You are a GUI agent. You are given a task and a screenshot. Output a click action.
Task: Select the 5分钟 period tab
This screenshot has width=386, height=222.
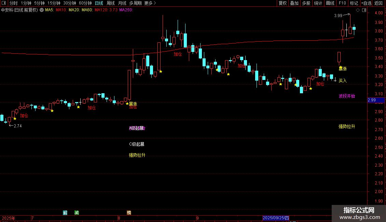click(39, 3)
